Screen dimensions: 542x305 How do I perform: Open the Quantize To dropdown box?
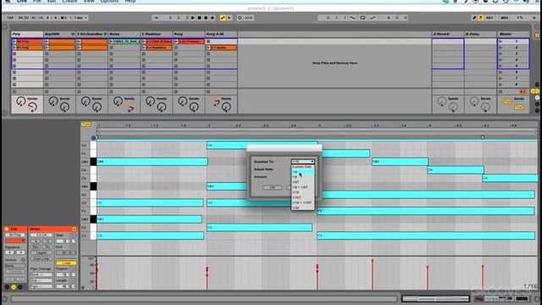tap(303, 162)
